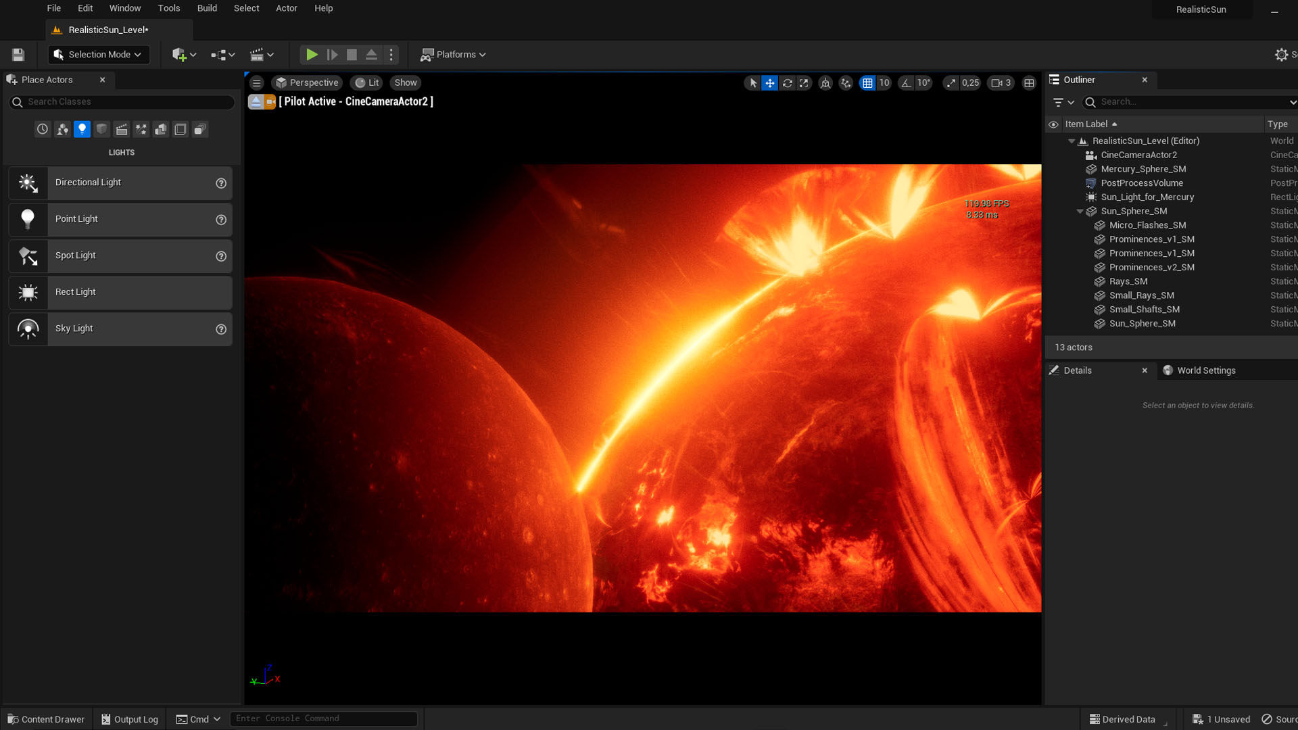
Task: Click the viewport layout maximize icon
Action: tap(1029, 82)
